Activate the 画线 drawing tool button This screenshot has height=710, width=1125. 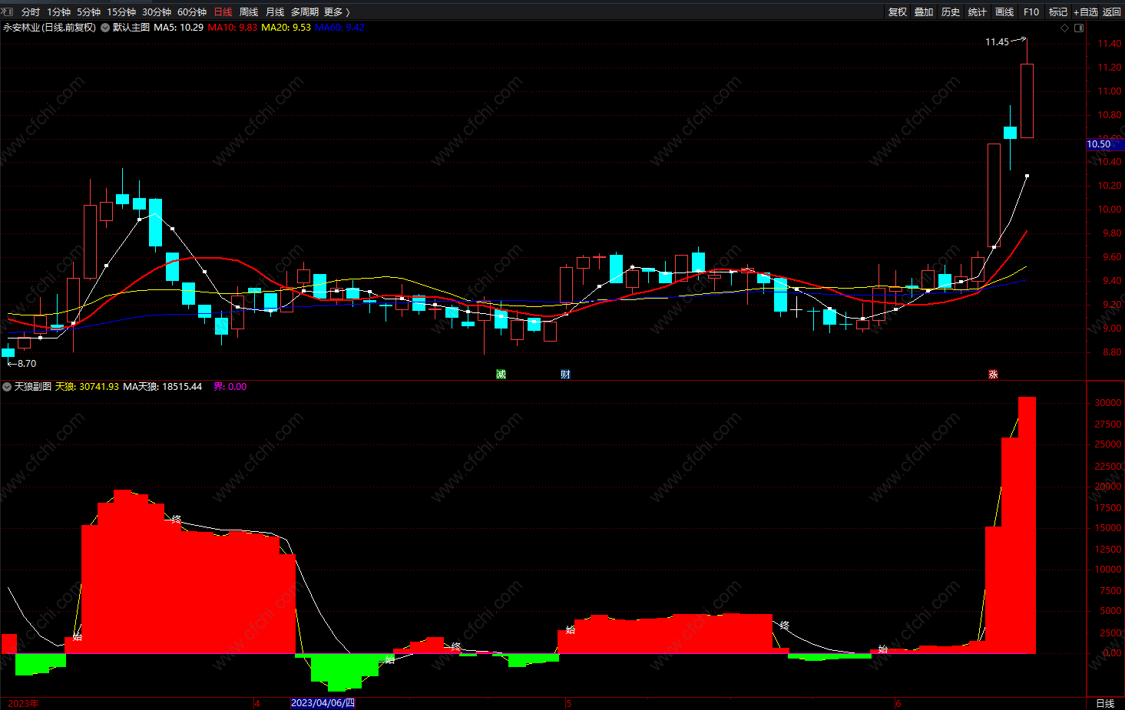coord(1004,12)
